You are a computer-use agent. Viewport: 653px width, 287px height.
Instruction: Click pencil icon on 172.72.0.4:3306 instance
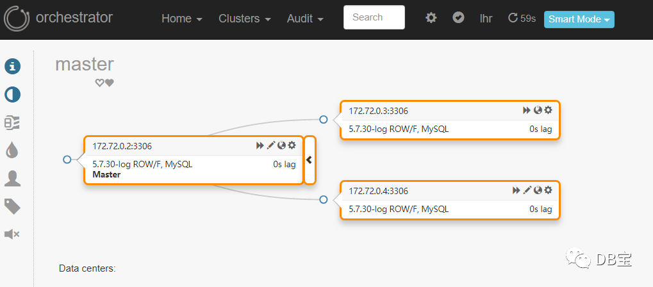(x=527, y=190)
